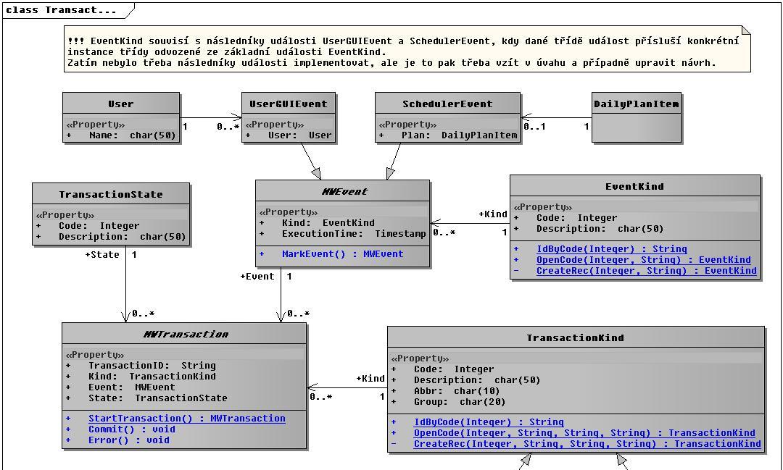Select OpenCode(...) : TransactionKind operation
Image resolution: width=783 pixels, height=470 pixels.
573,433
